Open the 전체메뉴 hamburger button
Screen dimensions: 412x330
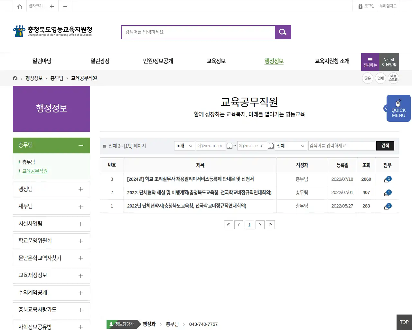click(370, 62)
